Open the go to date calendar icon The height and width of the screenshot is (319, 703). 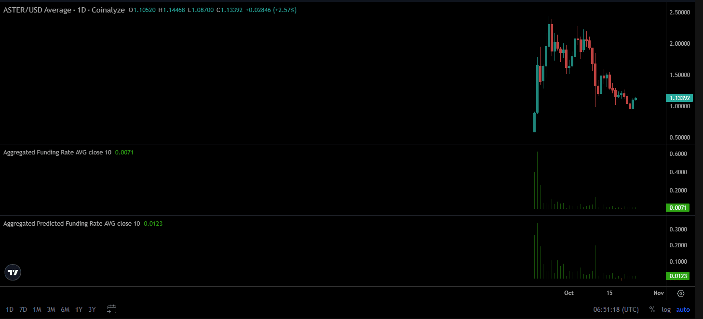(112, 309)
